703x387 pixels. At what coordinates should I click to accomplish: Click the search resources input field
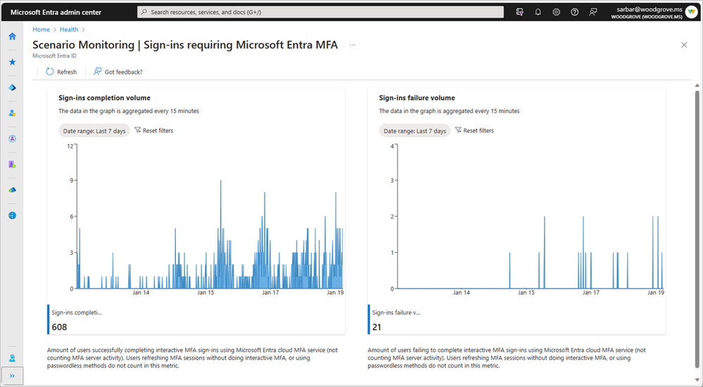click(321, 12)
